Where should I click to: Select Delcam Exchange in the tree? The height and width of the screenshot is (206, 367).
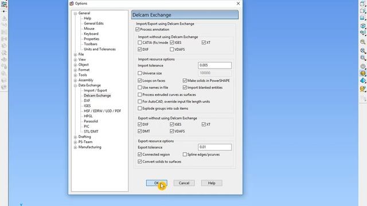[x=97, y=96]
